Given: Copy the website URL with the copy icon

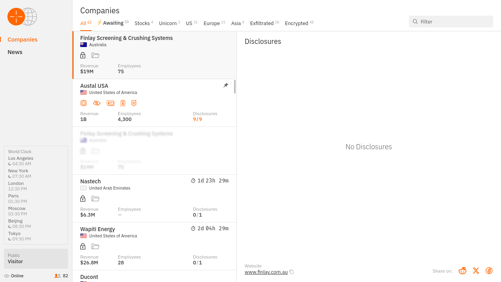Looking at the screenshot, I should 292,272.
